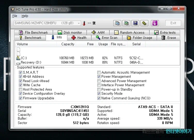Click the firmware value CXM12H1Q

click(x=80, y=107)
